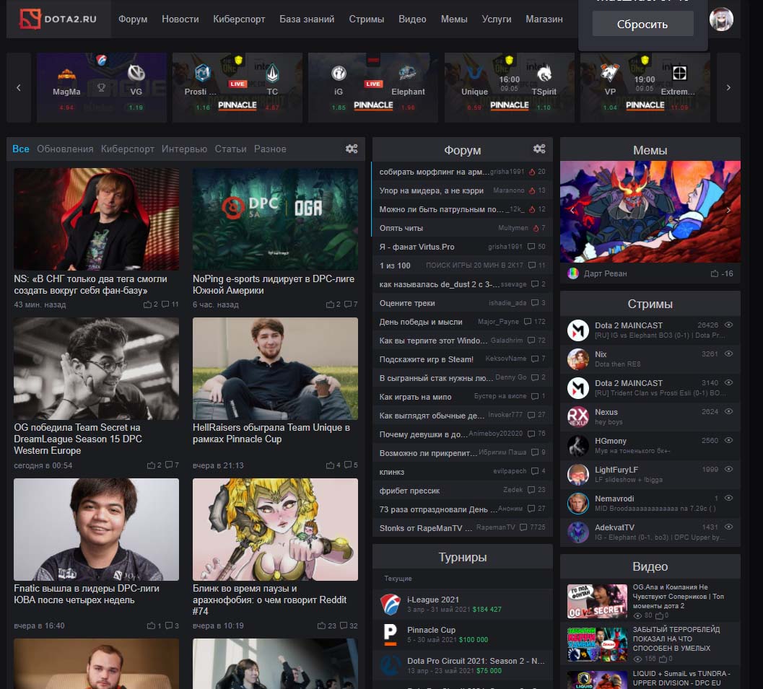Click the like icon on Блинк во время паузы article
Image resolution: width=763 pixels, height=689 pixels.
pyautogui.click(x=321, y=626)
